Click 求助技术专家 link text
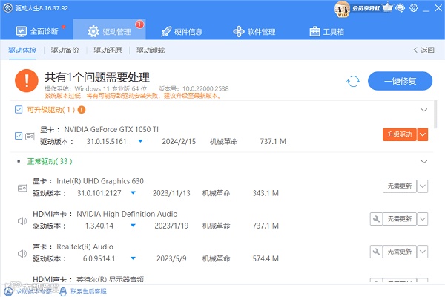Viewport: 445px width, 297px height. pyautogui.click(x=34, y=291)
